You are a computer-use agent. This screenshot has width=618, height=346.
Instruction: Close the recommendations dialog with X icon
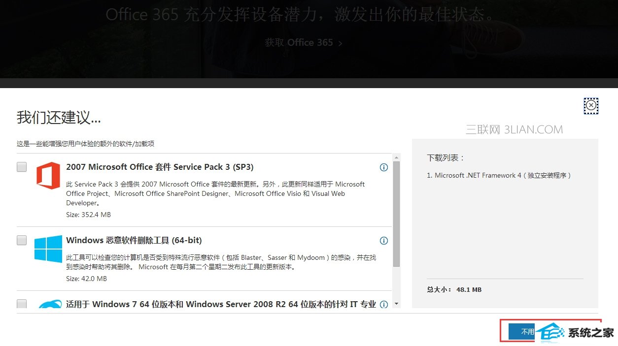click(x=591, y=105)
